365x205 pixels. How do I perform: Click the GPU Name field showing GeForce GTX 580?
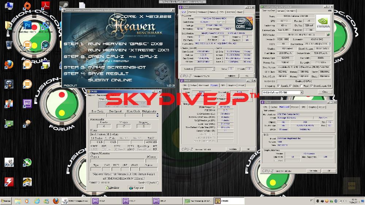pos(295,16)
